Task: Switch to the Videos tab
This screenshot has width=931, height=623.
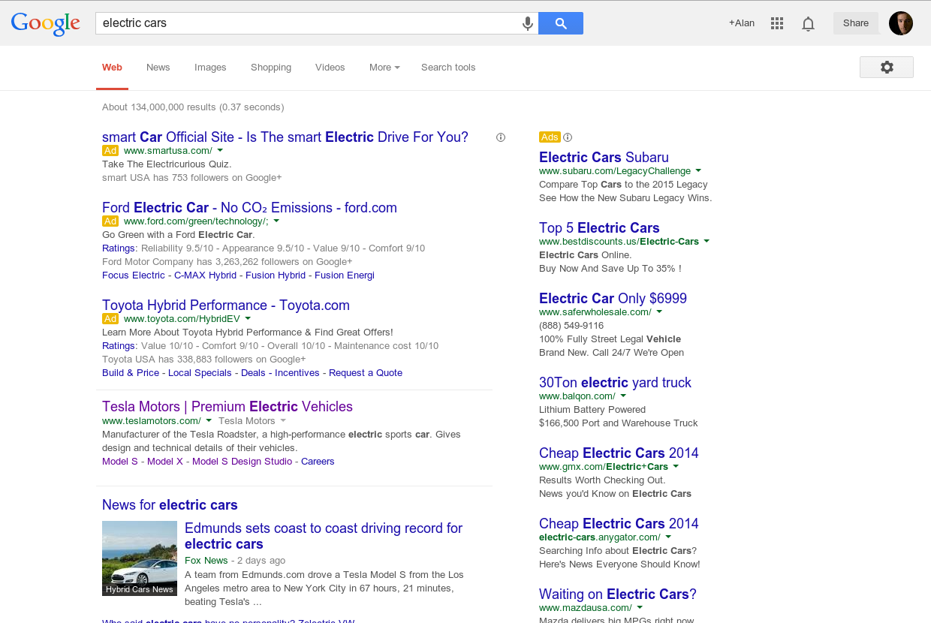Action: click(330, 68)
